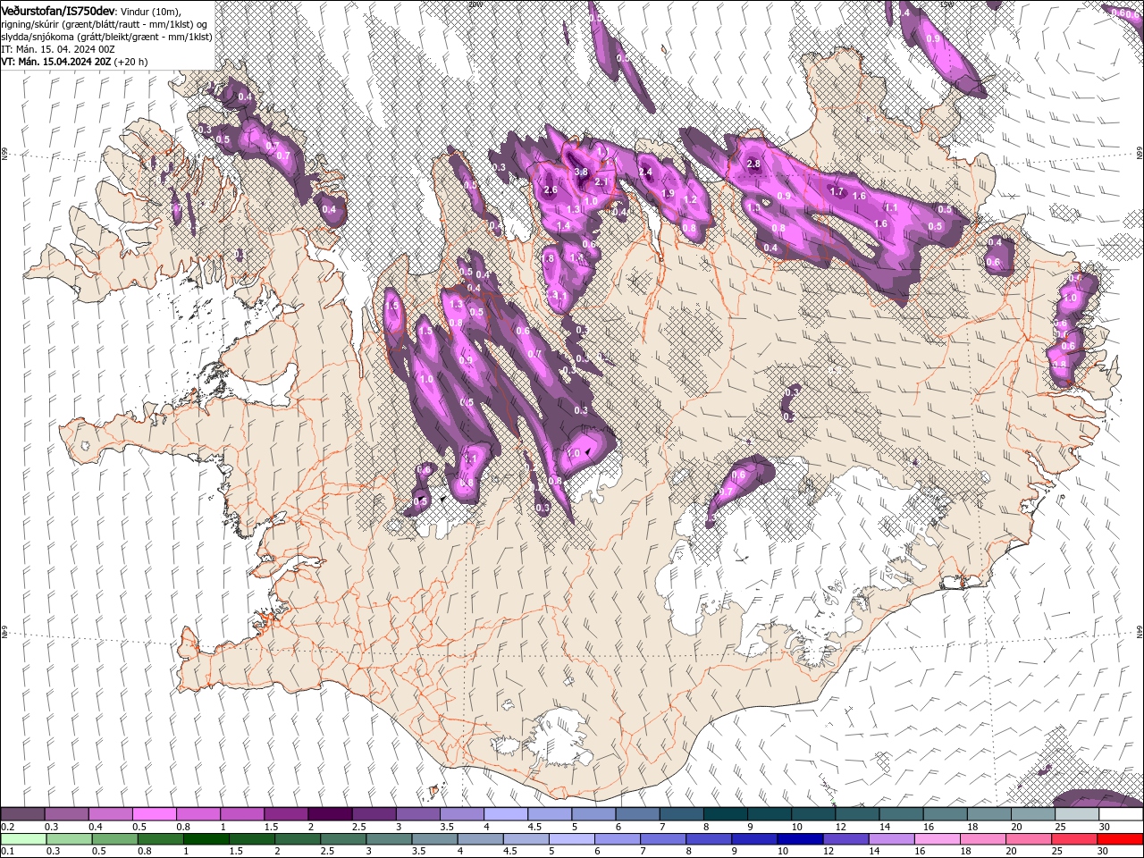Select snow legend swatch between 3.5 and 4
The height and width of the screenshot is (858, 1144).
[461, 814]
